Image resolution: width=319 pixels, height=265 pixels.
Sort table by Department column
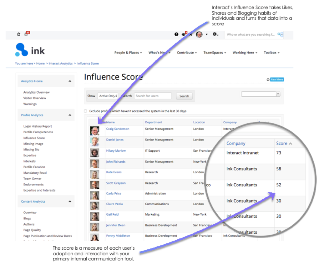(154, 122)
